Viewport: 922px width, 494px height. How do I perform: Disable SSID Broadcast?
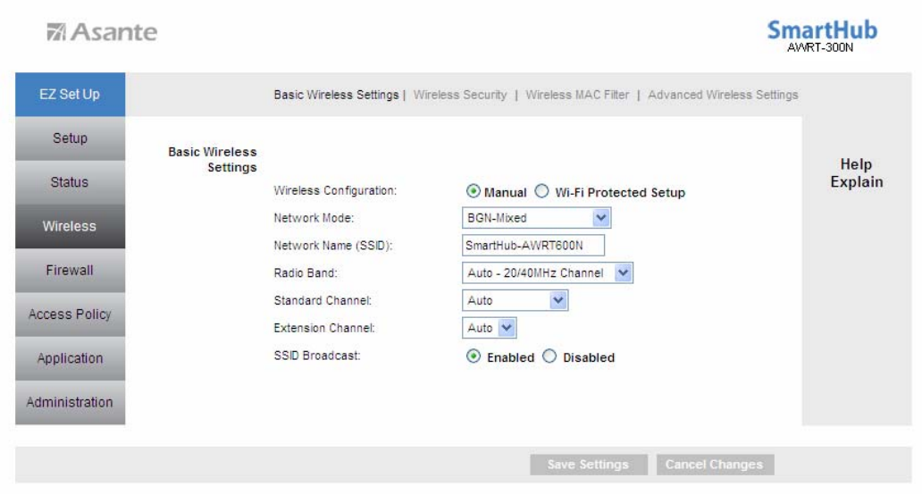(549, 356)
